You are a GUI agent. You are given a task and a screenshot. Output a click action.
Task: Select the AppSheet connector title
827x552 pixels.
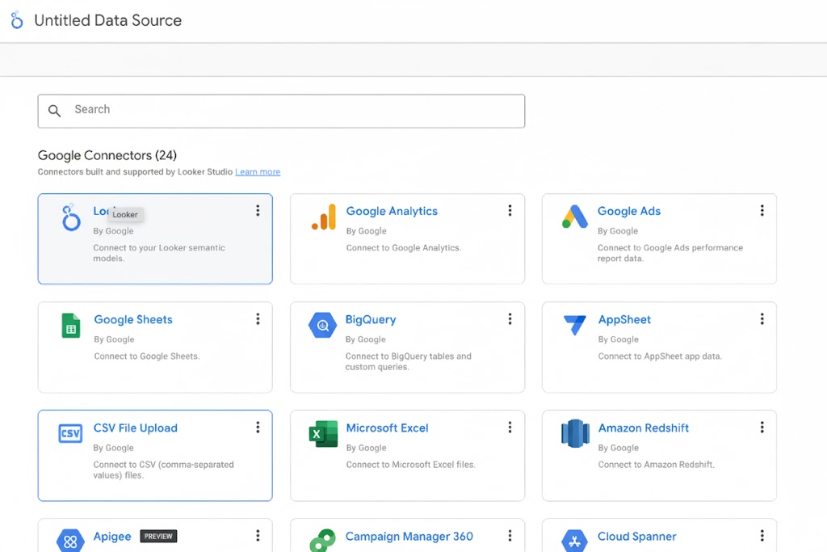[x=624, y=320]
